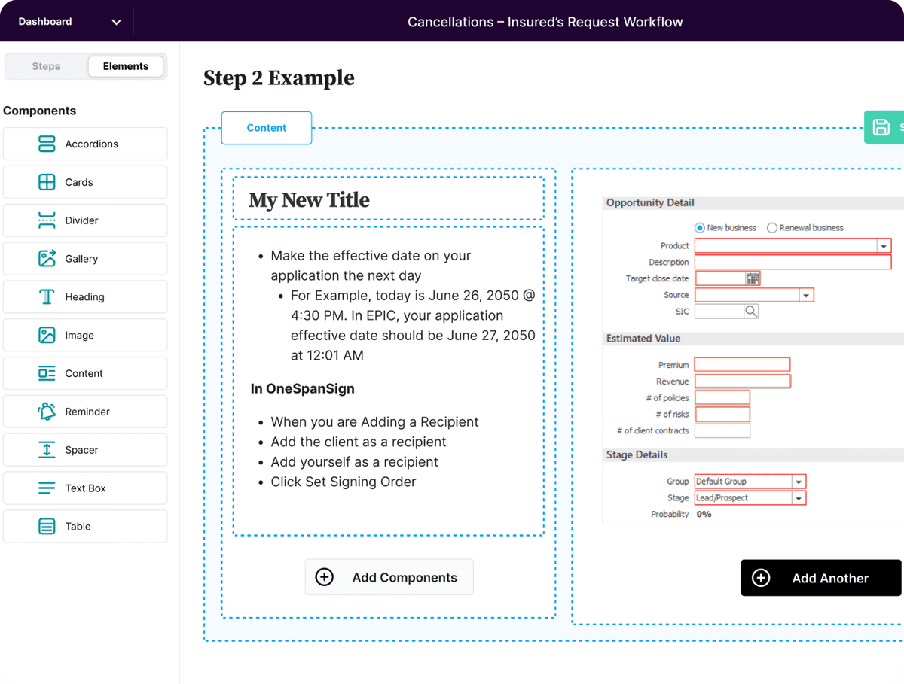Switch to the Steps tab
The image size is (904, 684).
coord(45,66)
